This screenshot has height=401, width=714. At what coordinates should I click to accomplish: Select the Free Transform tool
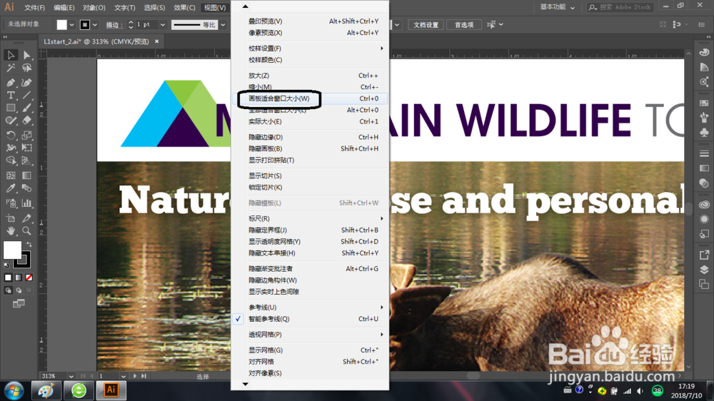point(27,148)
